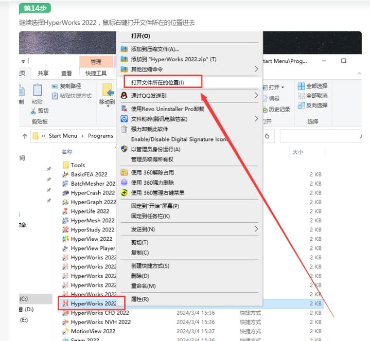Click the 大小 column header
This screenshot has width=370, height=341.
(x=298, y=152)
